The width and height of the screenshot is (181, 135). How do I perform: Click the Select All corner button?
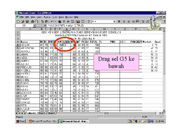pos(18,29)
